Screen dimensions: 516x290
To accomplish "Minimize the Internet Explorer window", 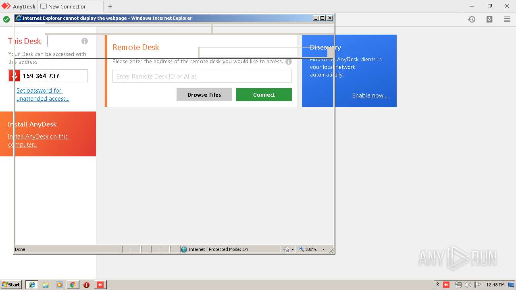I will (x=316, y=18).
